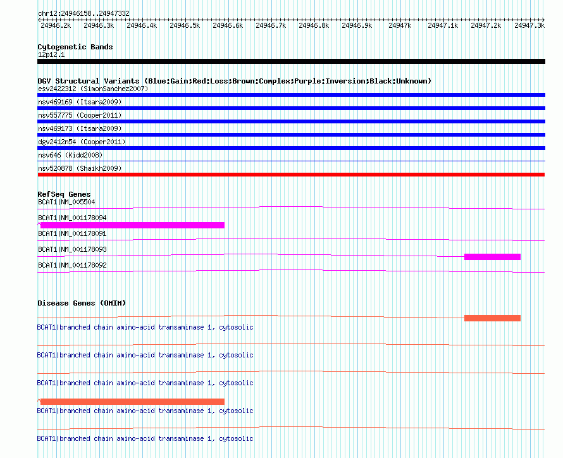Click the long orange OMIM exon bar
Image resolution: width=563 pixels, height=458 pixels.
click(x=132, y=402)
